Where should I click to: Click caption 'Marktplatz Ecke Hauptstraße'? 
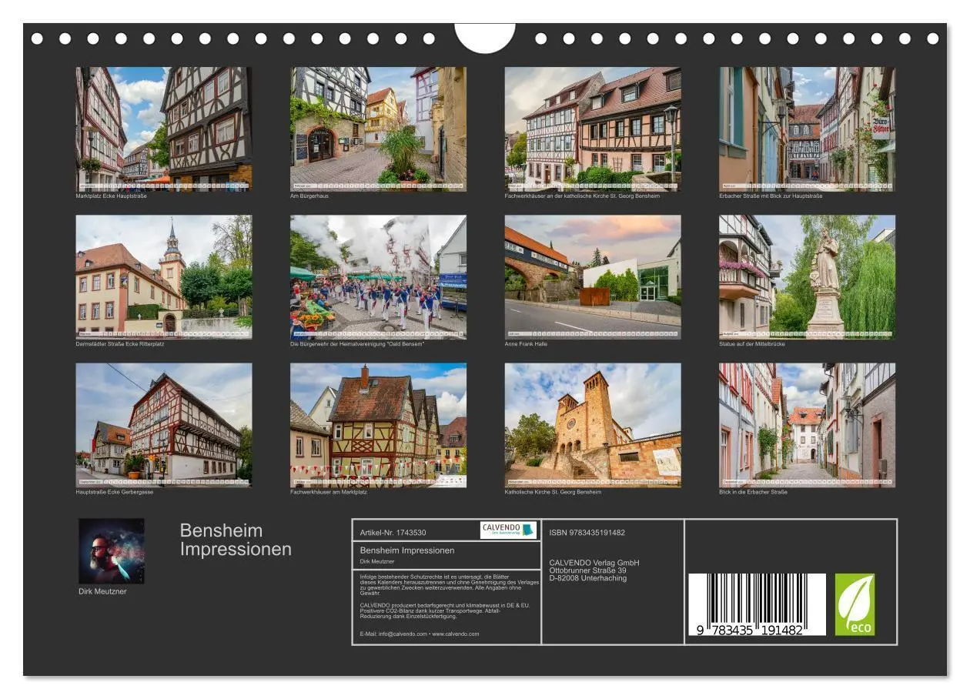click(111, 196)
